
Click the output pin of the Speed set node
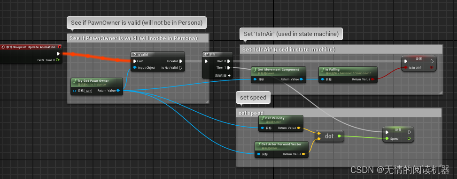pyautogui.click(x=410, y=139)
